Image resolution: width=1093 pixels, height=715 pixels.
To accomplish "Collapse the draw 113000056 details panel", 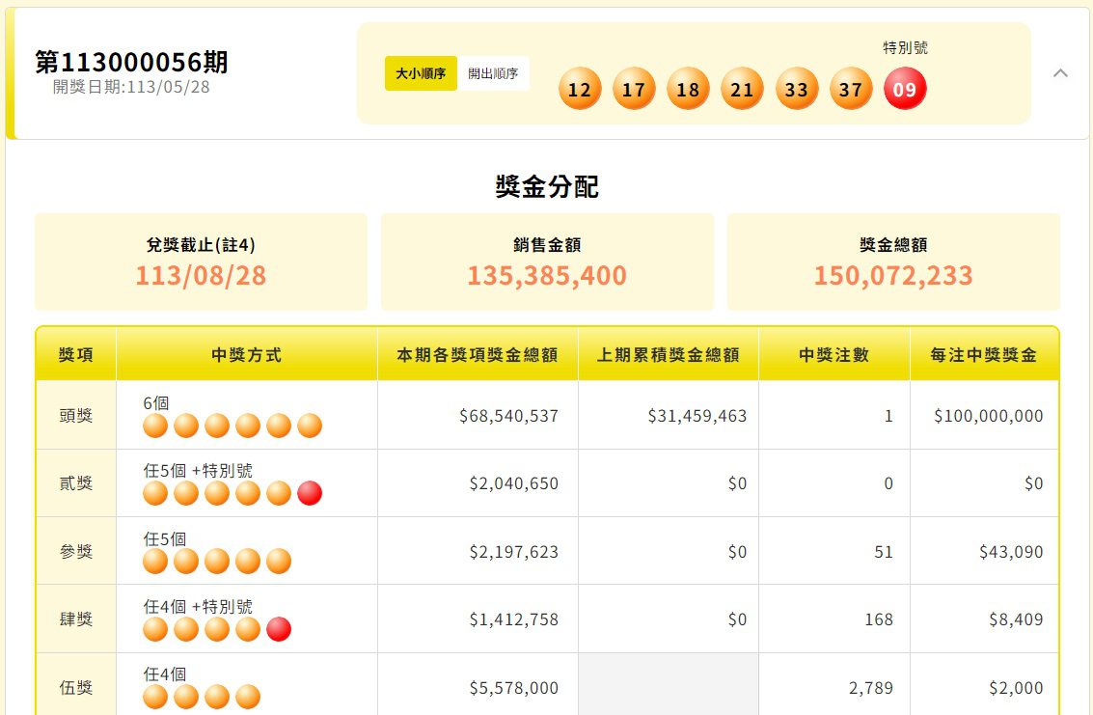I will [x=1060, y=73].
